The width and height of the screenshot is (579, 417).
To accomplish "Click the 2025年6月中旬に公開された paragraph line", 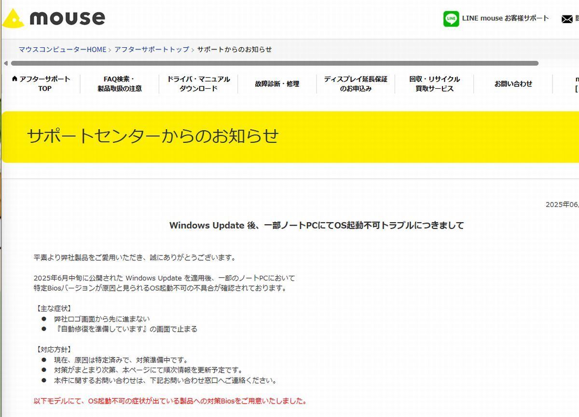I will 164,278.
